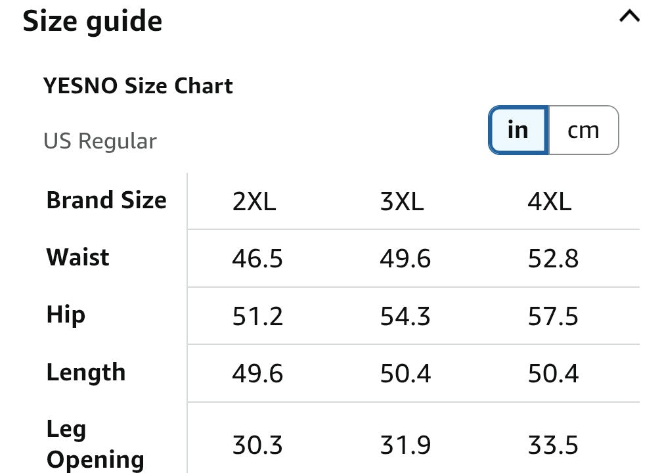
Task: Click the 4XL waist value 52.8
Action: [x=553, y=258]
